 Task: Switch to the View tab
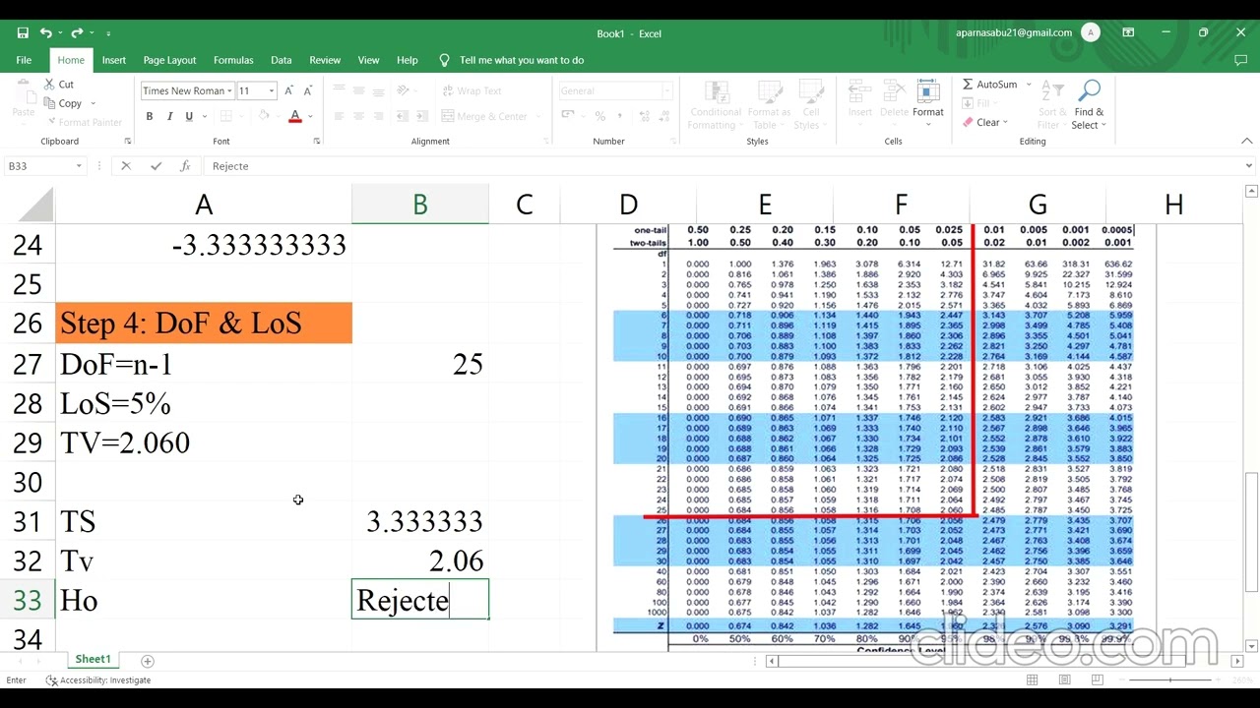[368, 60]
